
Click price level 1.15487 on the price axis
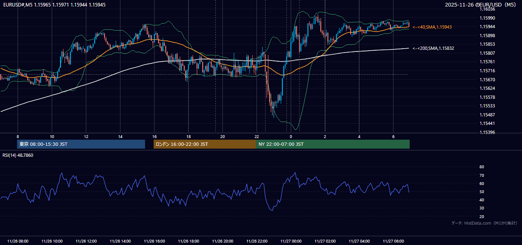[487, 115]
